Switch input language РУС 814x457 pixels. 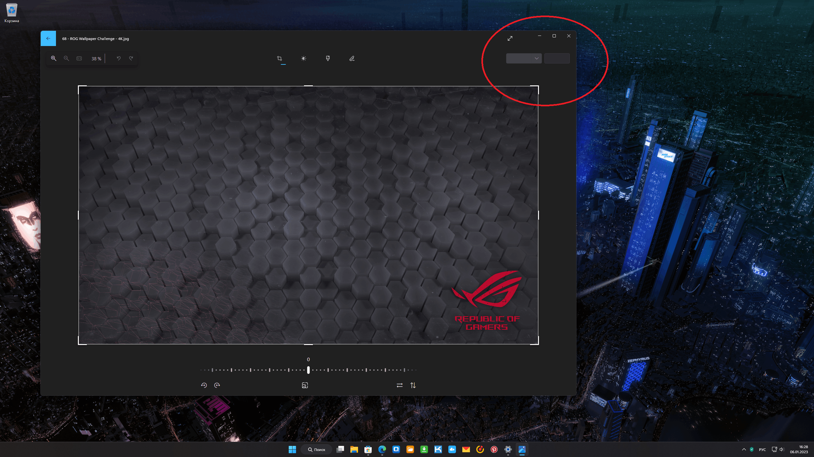pyautogui.click(x=762, y=450)
